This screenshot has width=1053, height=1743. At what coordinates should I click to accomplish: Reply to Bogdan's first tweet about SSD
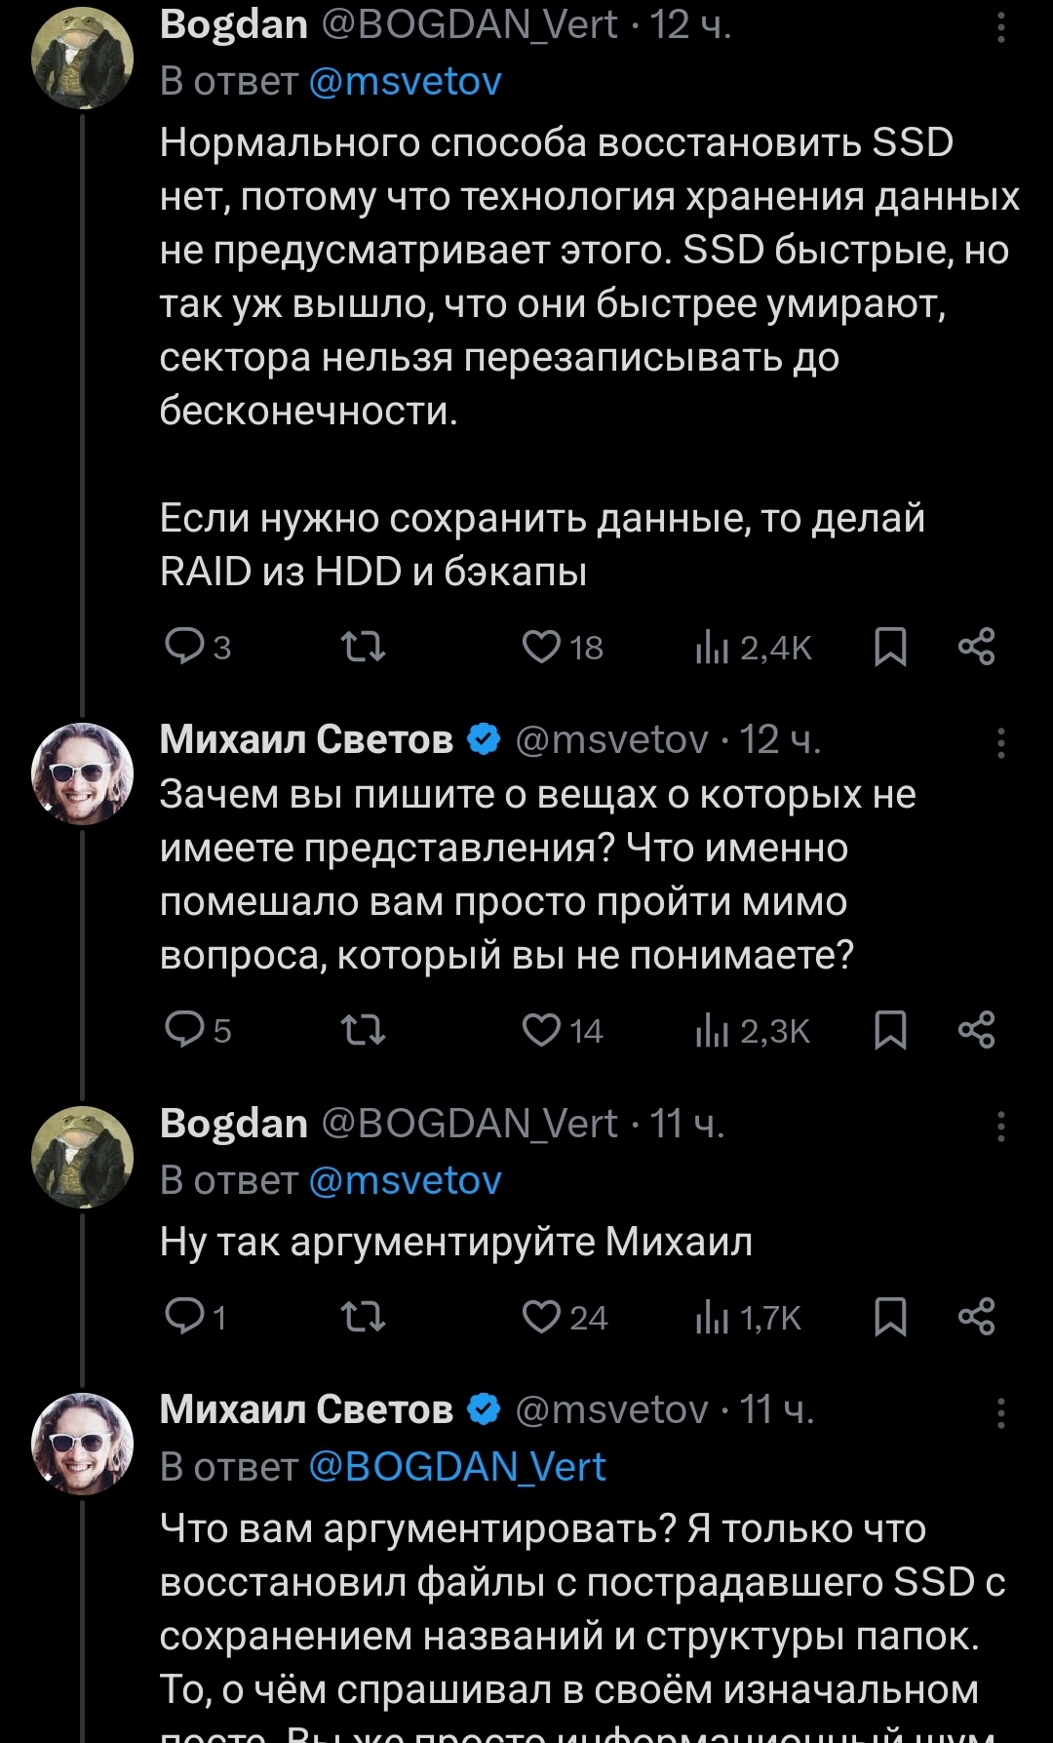pyautogui.click(x=184, y=646)
